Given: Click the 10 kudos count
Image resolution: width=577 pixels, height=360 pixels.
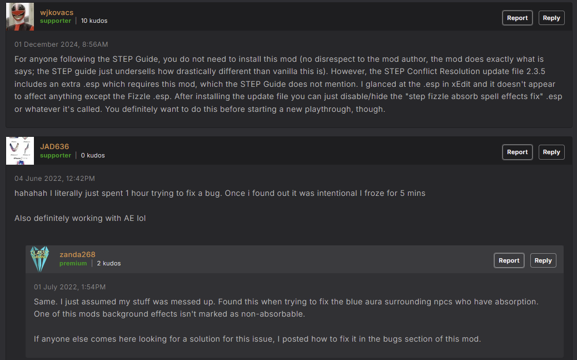Looking at the screenshot, I should (94, 21).
